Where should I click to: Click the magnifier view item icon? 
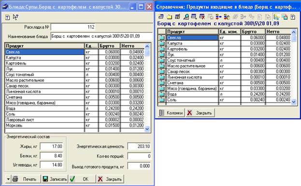pos(186,17)
